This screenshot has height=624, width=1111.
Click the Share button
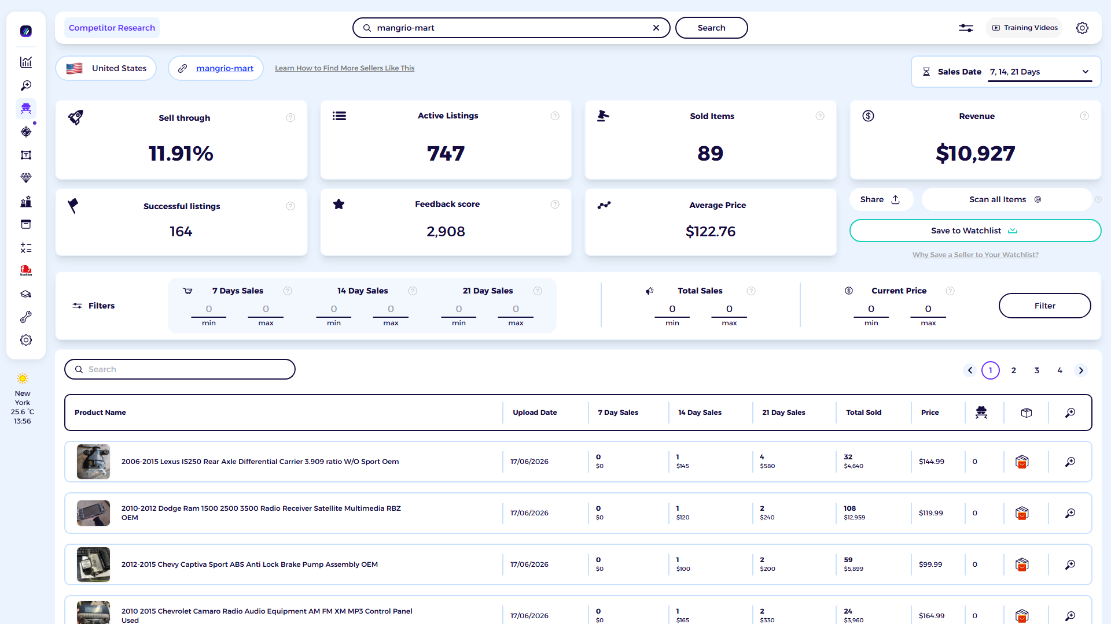(881, 199)
